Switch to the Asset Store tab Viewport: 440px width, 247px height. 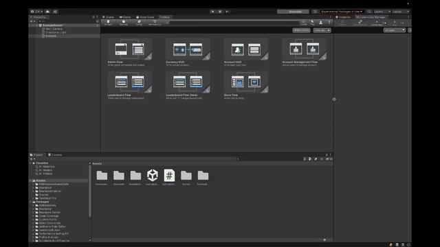145,17
